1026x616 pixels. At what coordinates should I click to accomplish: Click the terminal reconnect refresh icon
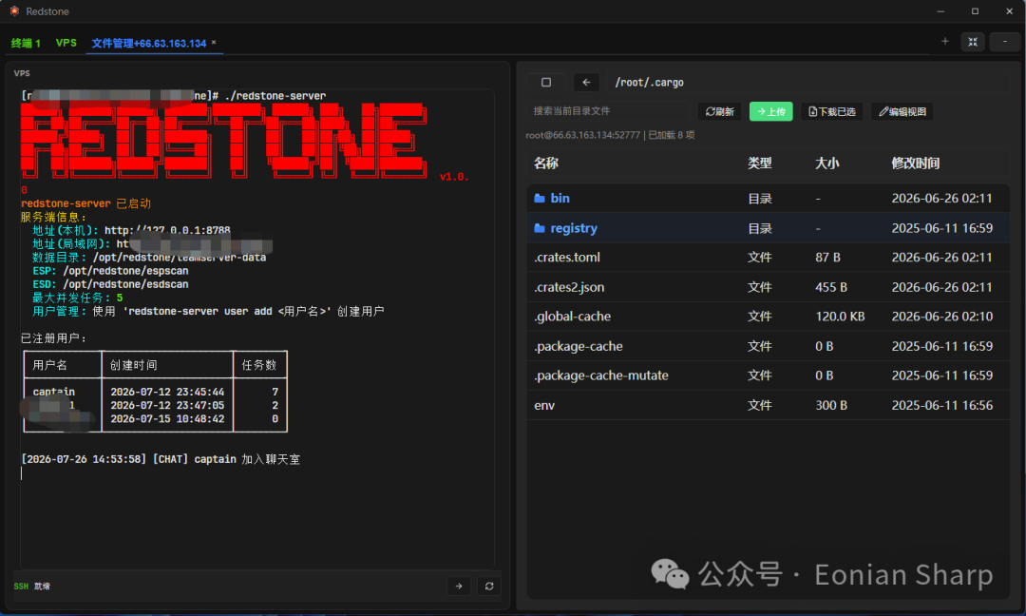489,586
